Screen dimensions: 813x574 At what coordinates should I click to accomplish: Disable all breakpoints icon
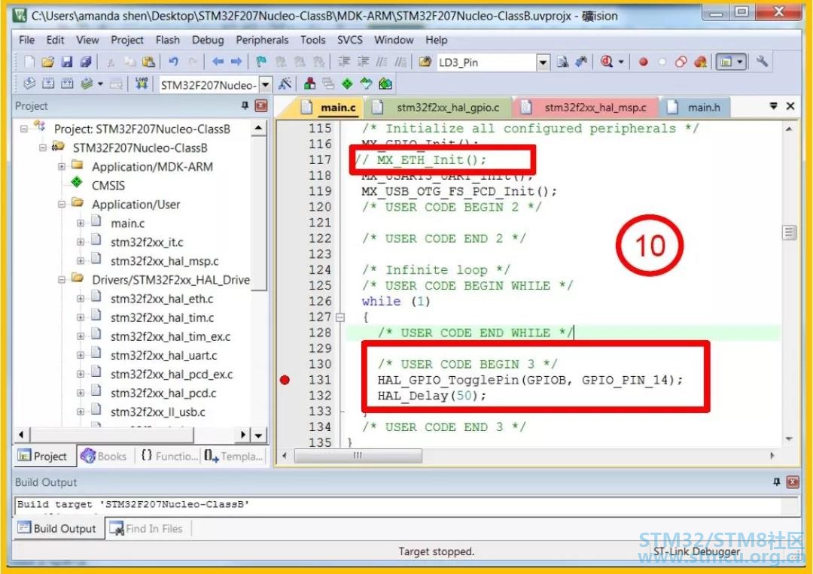[681, 62]
